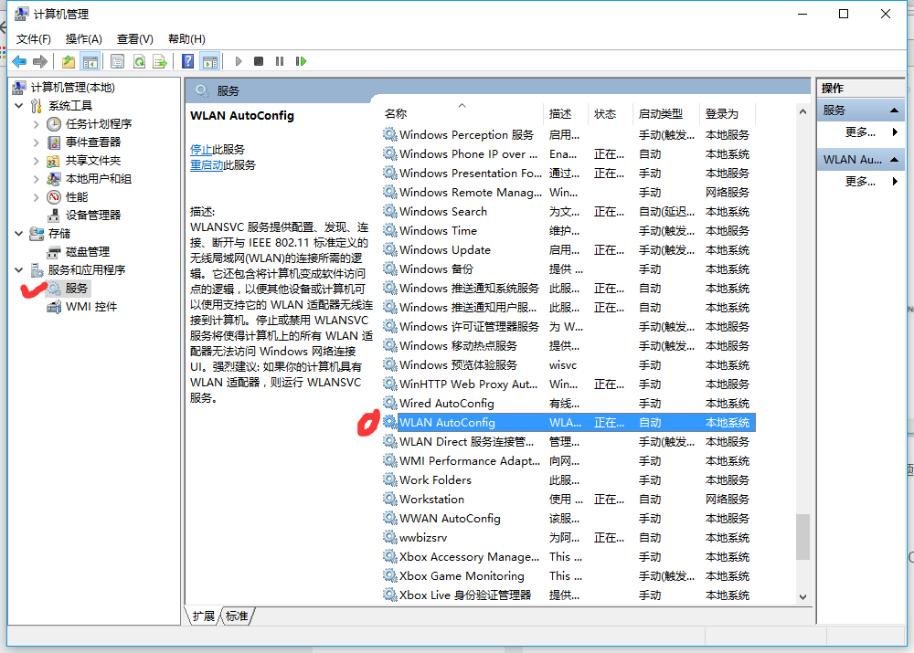Click the Stop Service square icon

(x=259, y=61)
